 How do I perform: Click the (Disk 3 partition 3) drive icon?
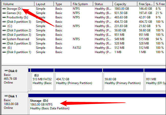tap(4, 43)
